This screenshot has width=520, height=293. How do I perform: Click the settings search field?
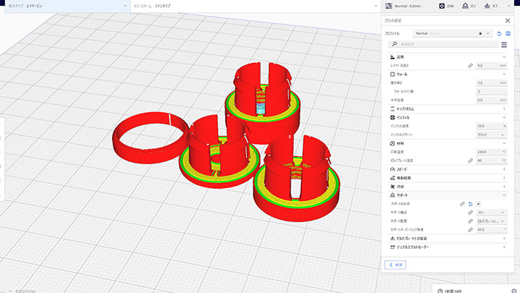pos(443,44)
